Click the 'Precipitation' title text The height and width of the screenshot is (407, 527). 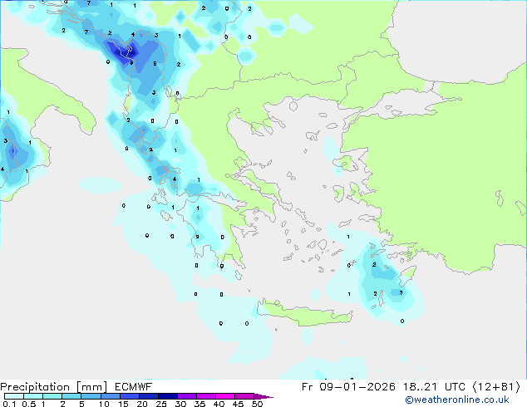coord(35,387)
